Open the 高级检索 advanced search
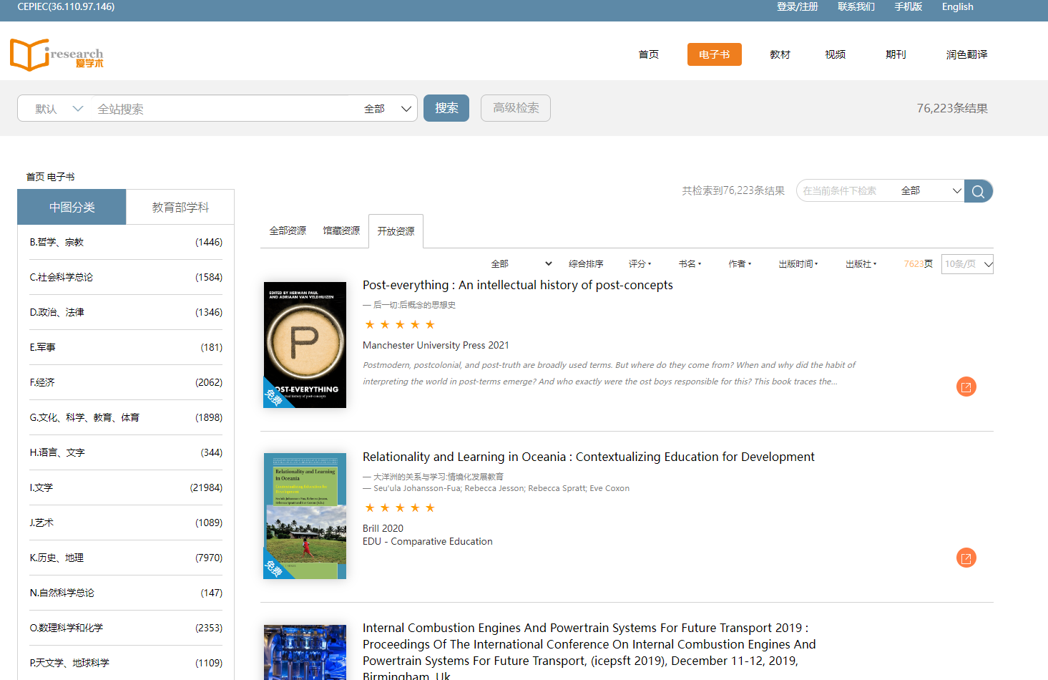 coord(516,108)
